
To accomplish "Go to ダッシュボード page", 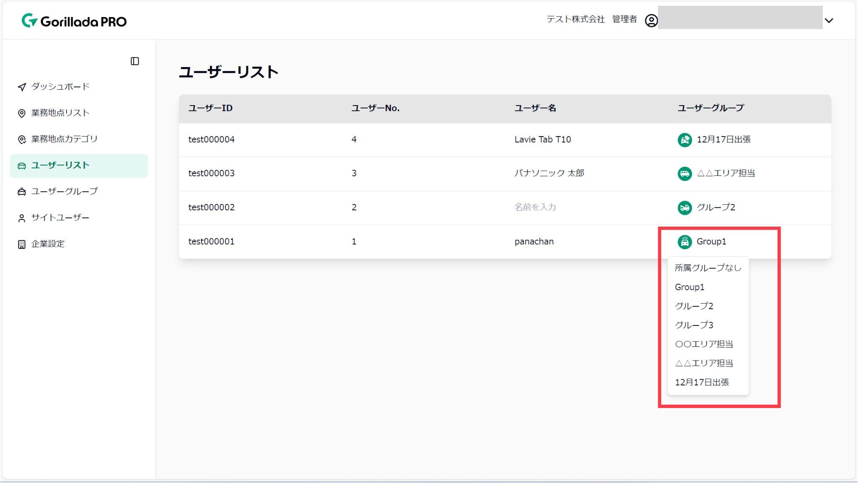I will (79, 87).
